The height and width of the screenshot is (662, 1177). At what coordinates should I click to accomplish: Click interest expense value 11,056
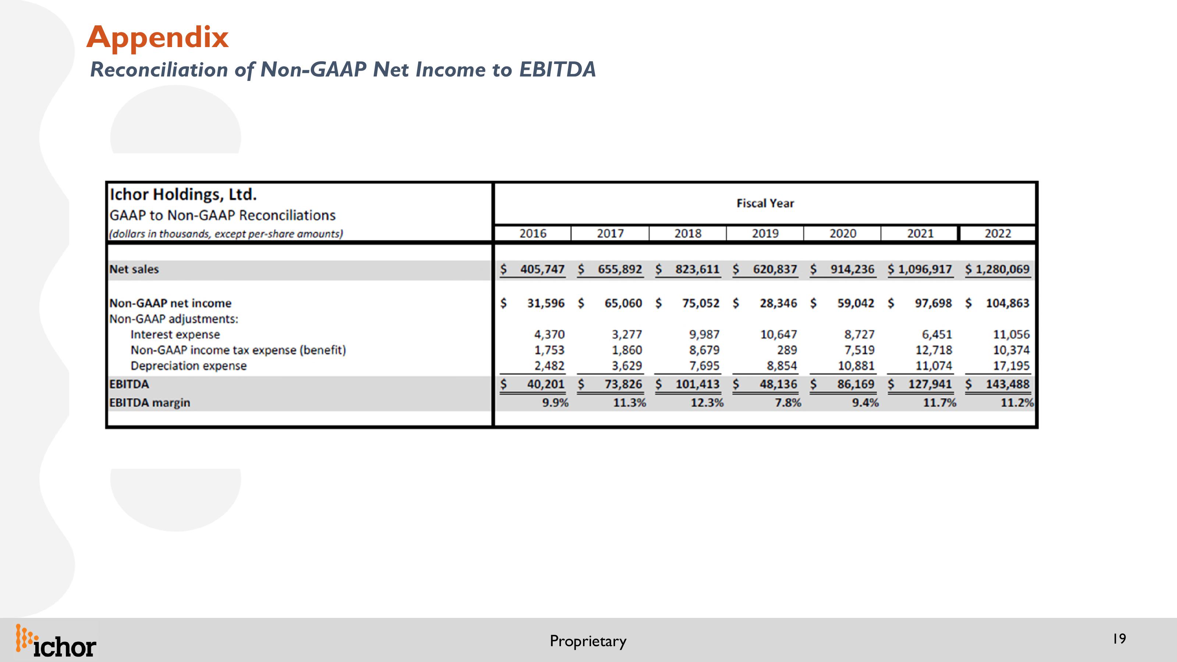click(1011, 334)
